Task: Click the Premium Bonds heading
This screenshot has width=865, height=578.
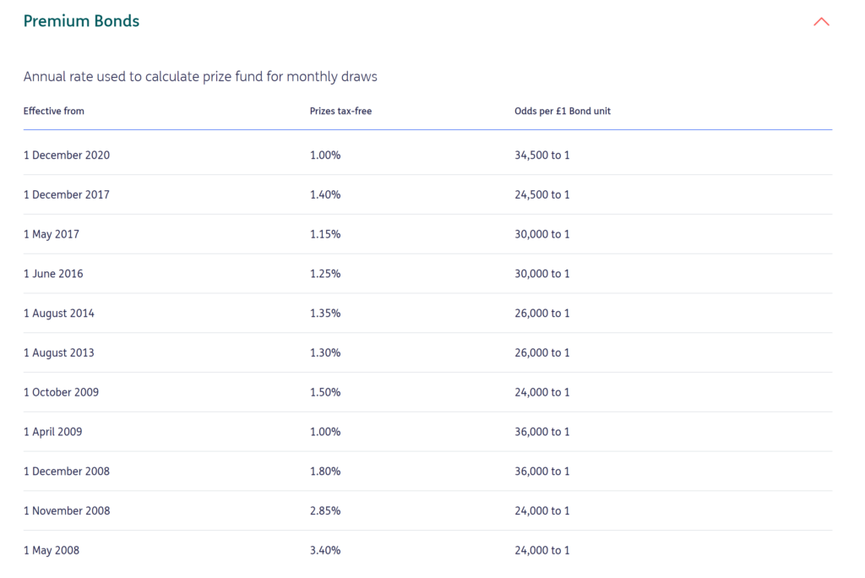Action: pyautogui.click(x=81, y=21)
